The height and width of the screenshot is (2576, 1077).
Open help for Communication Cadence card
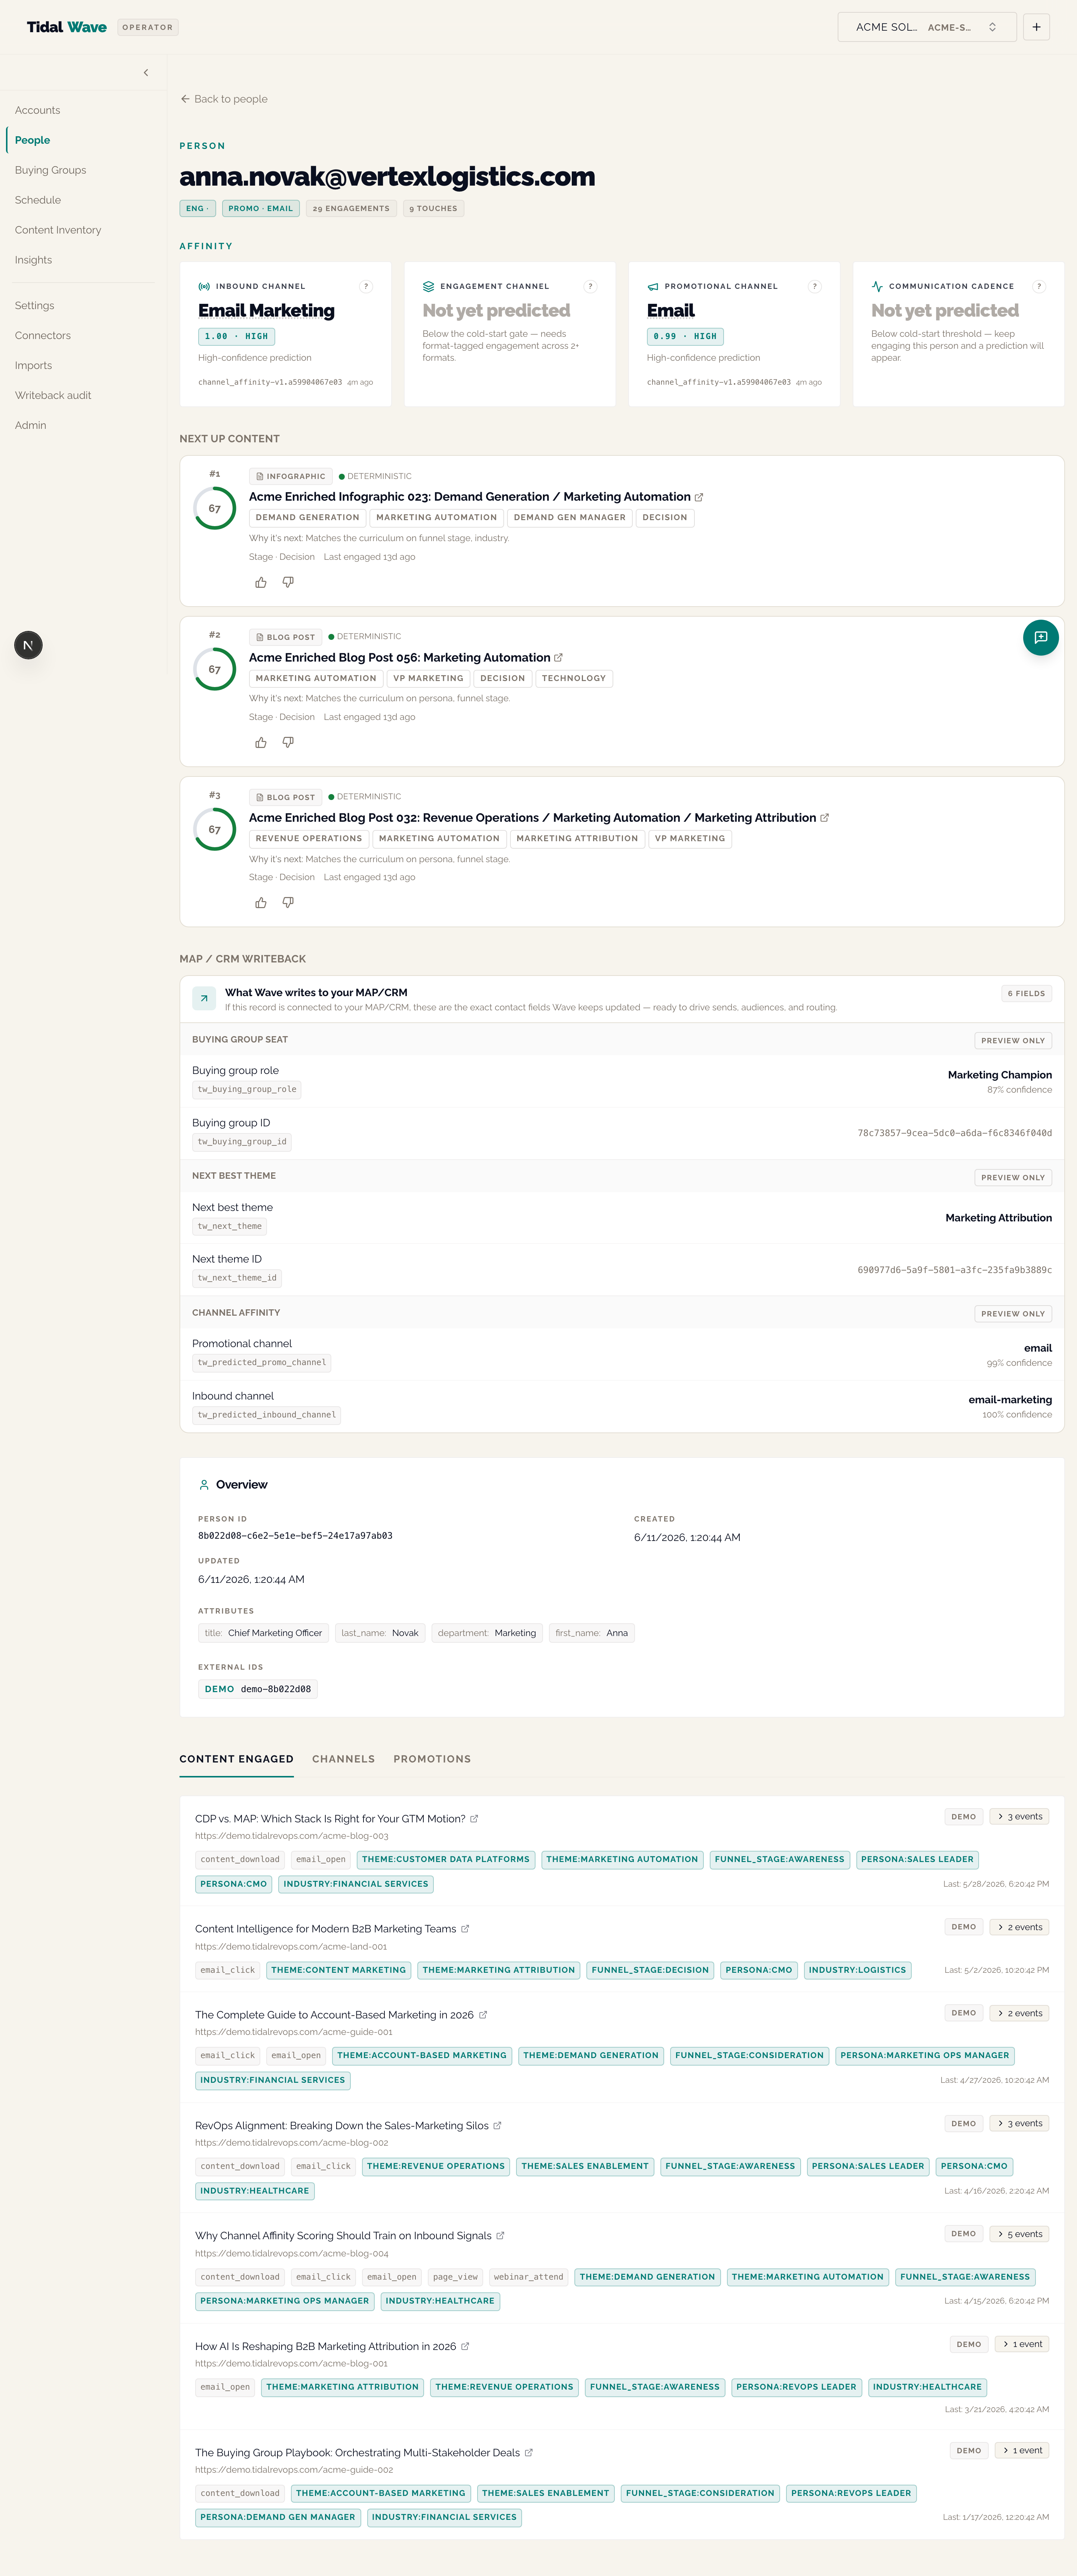[x=1039, y=286]
